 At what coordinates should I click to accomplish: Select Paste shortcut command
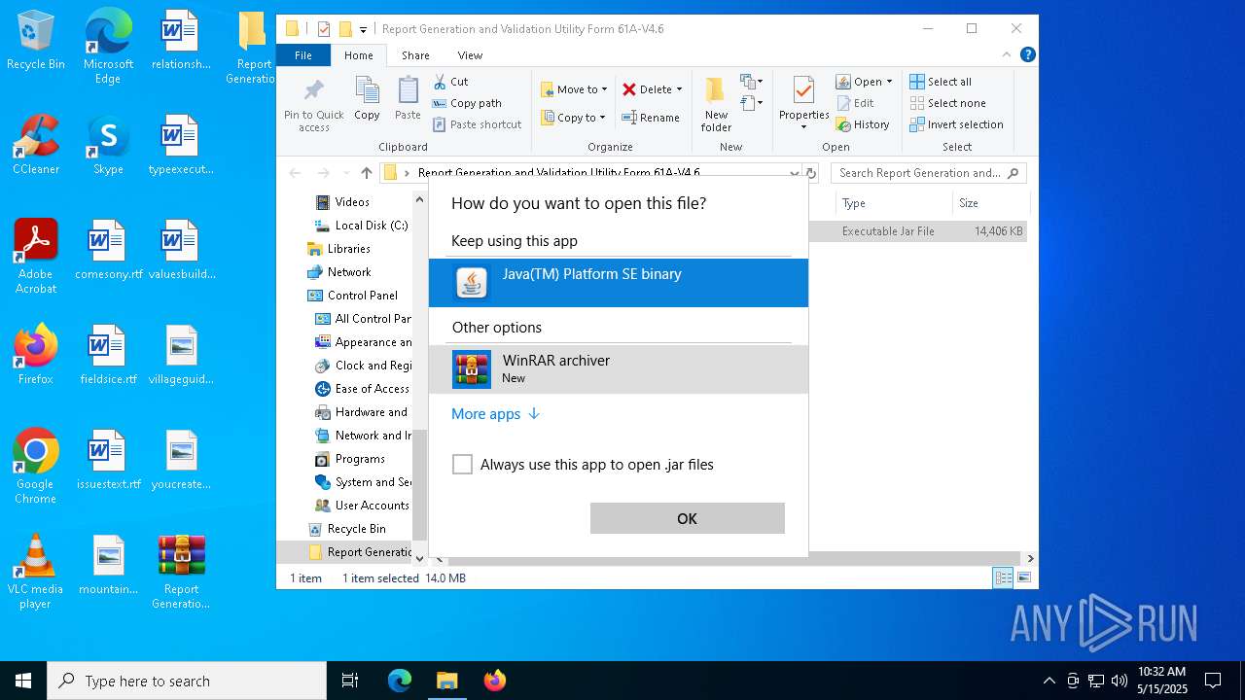(478, 124)
